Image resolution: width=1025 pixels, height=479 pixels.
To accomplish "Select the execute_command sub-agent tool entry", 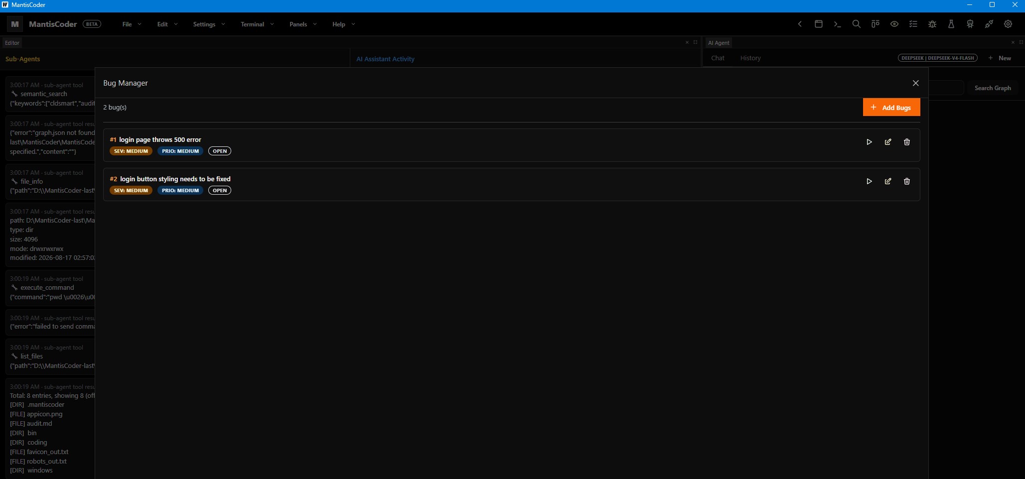I will 50,288.
